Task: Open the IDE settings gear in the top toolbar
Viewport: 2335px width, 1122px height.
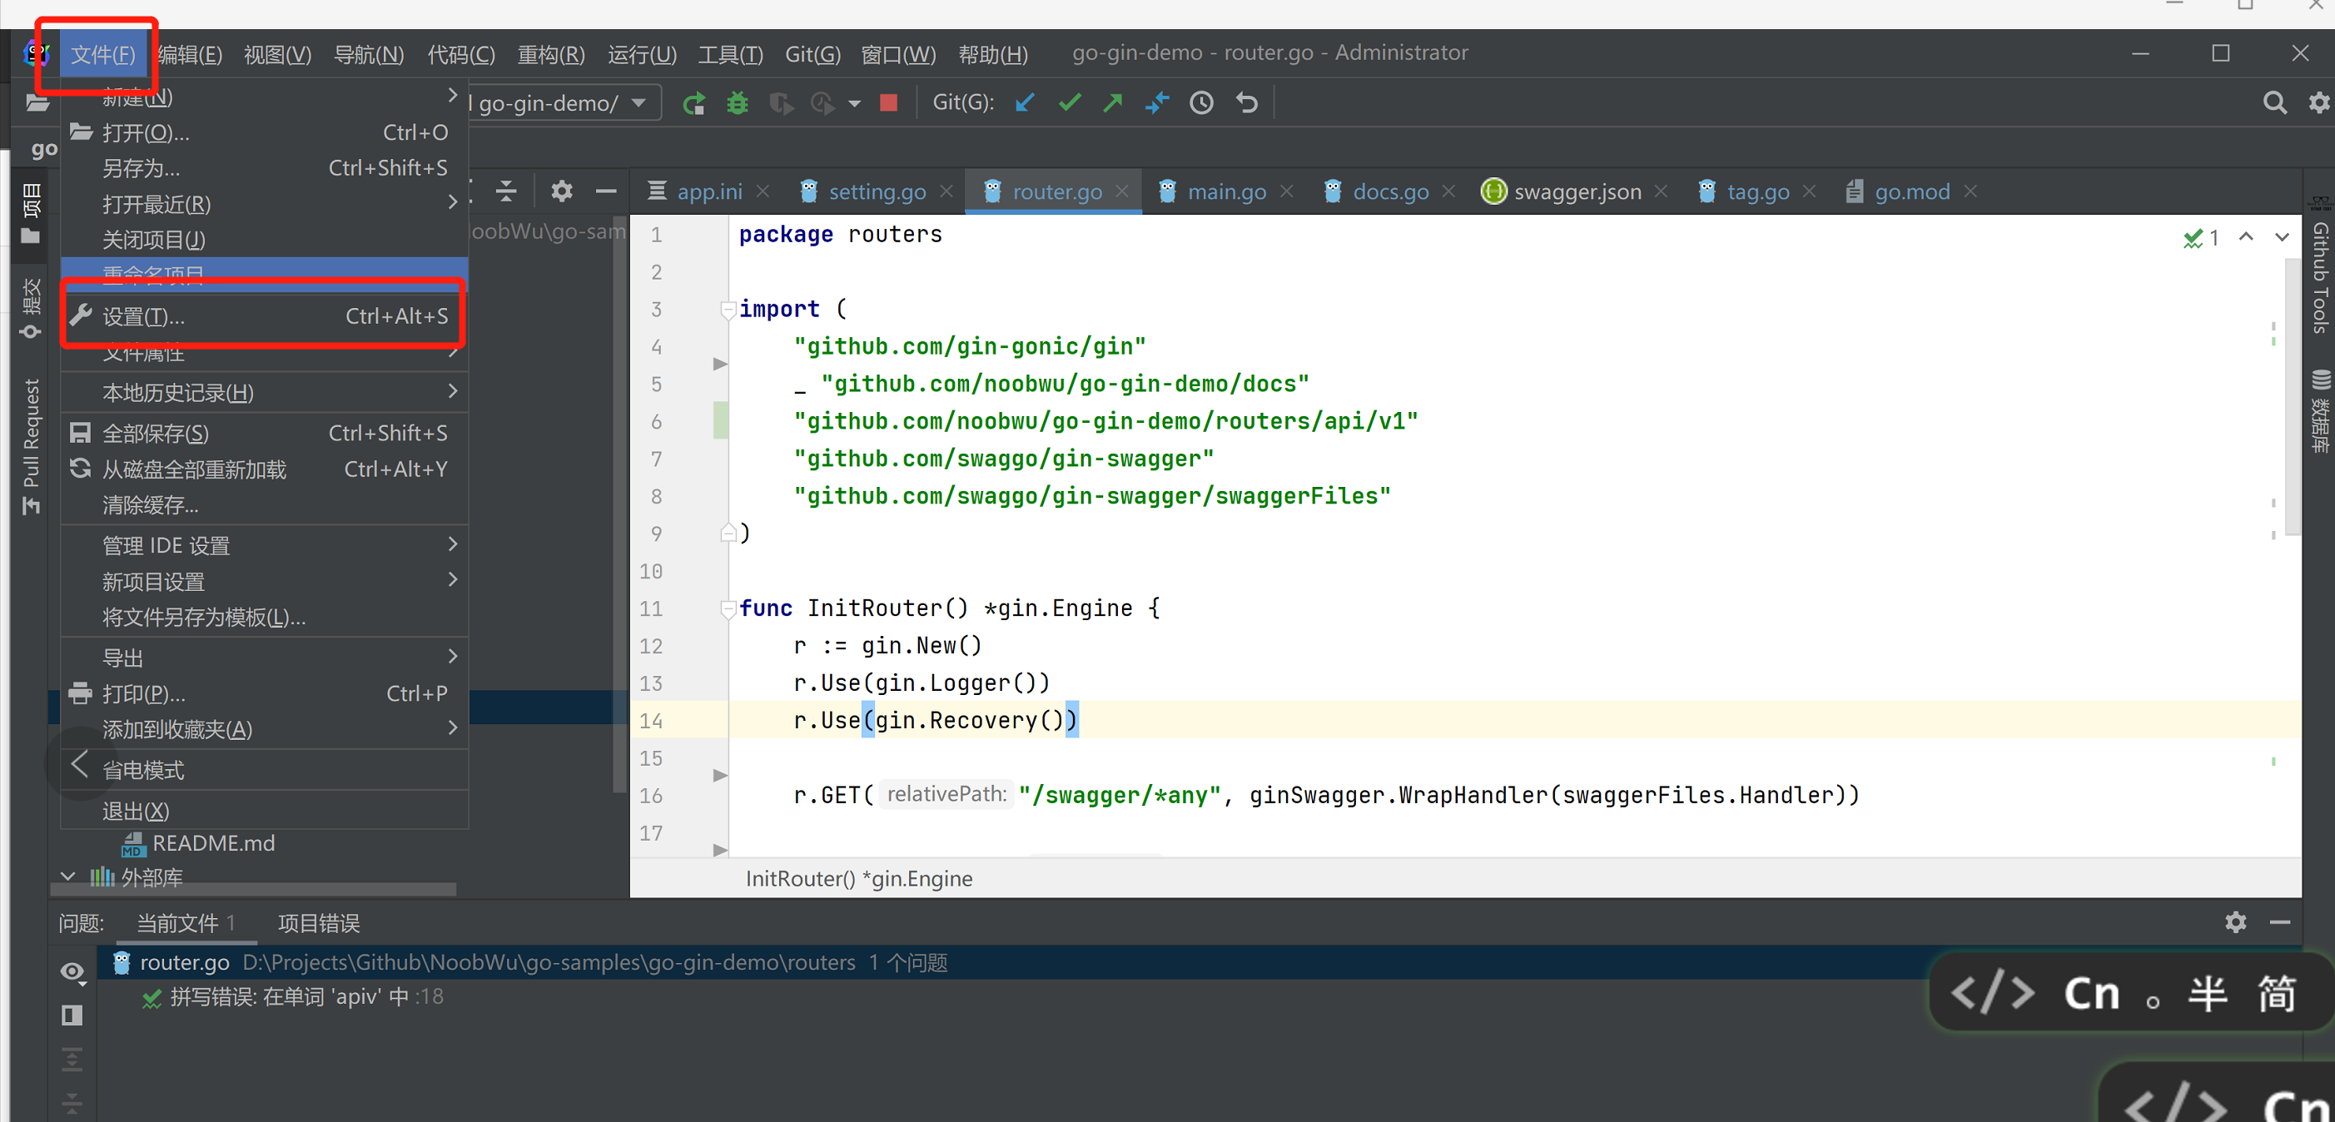Action: tap(2318, 102)
